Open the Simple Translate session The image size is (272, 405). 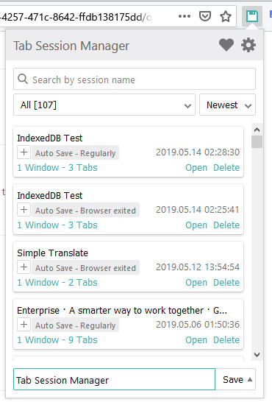click(x=196, y=283)
